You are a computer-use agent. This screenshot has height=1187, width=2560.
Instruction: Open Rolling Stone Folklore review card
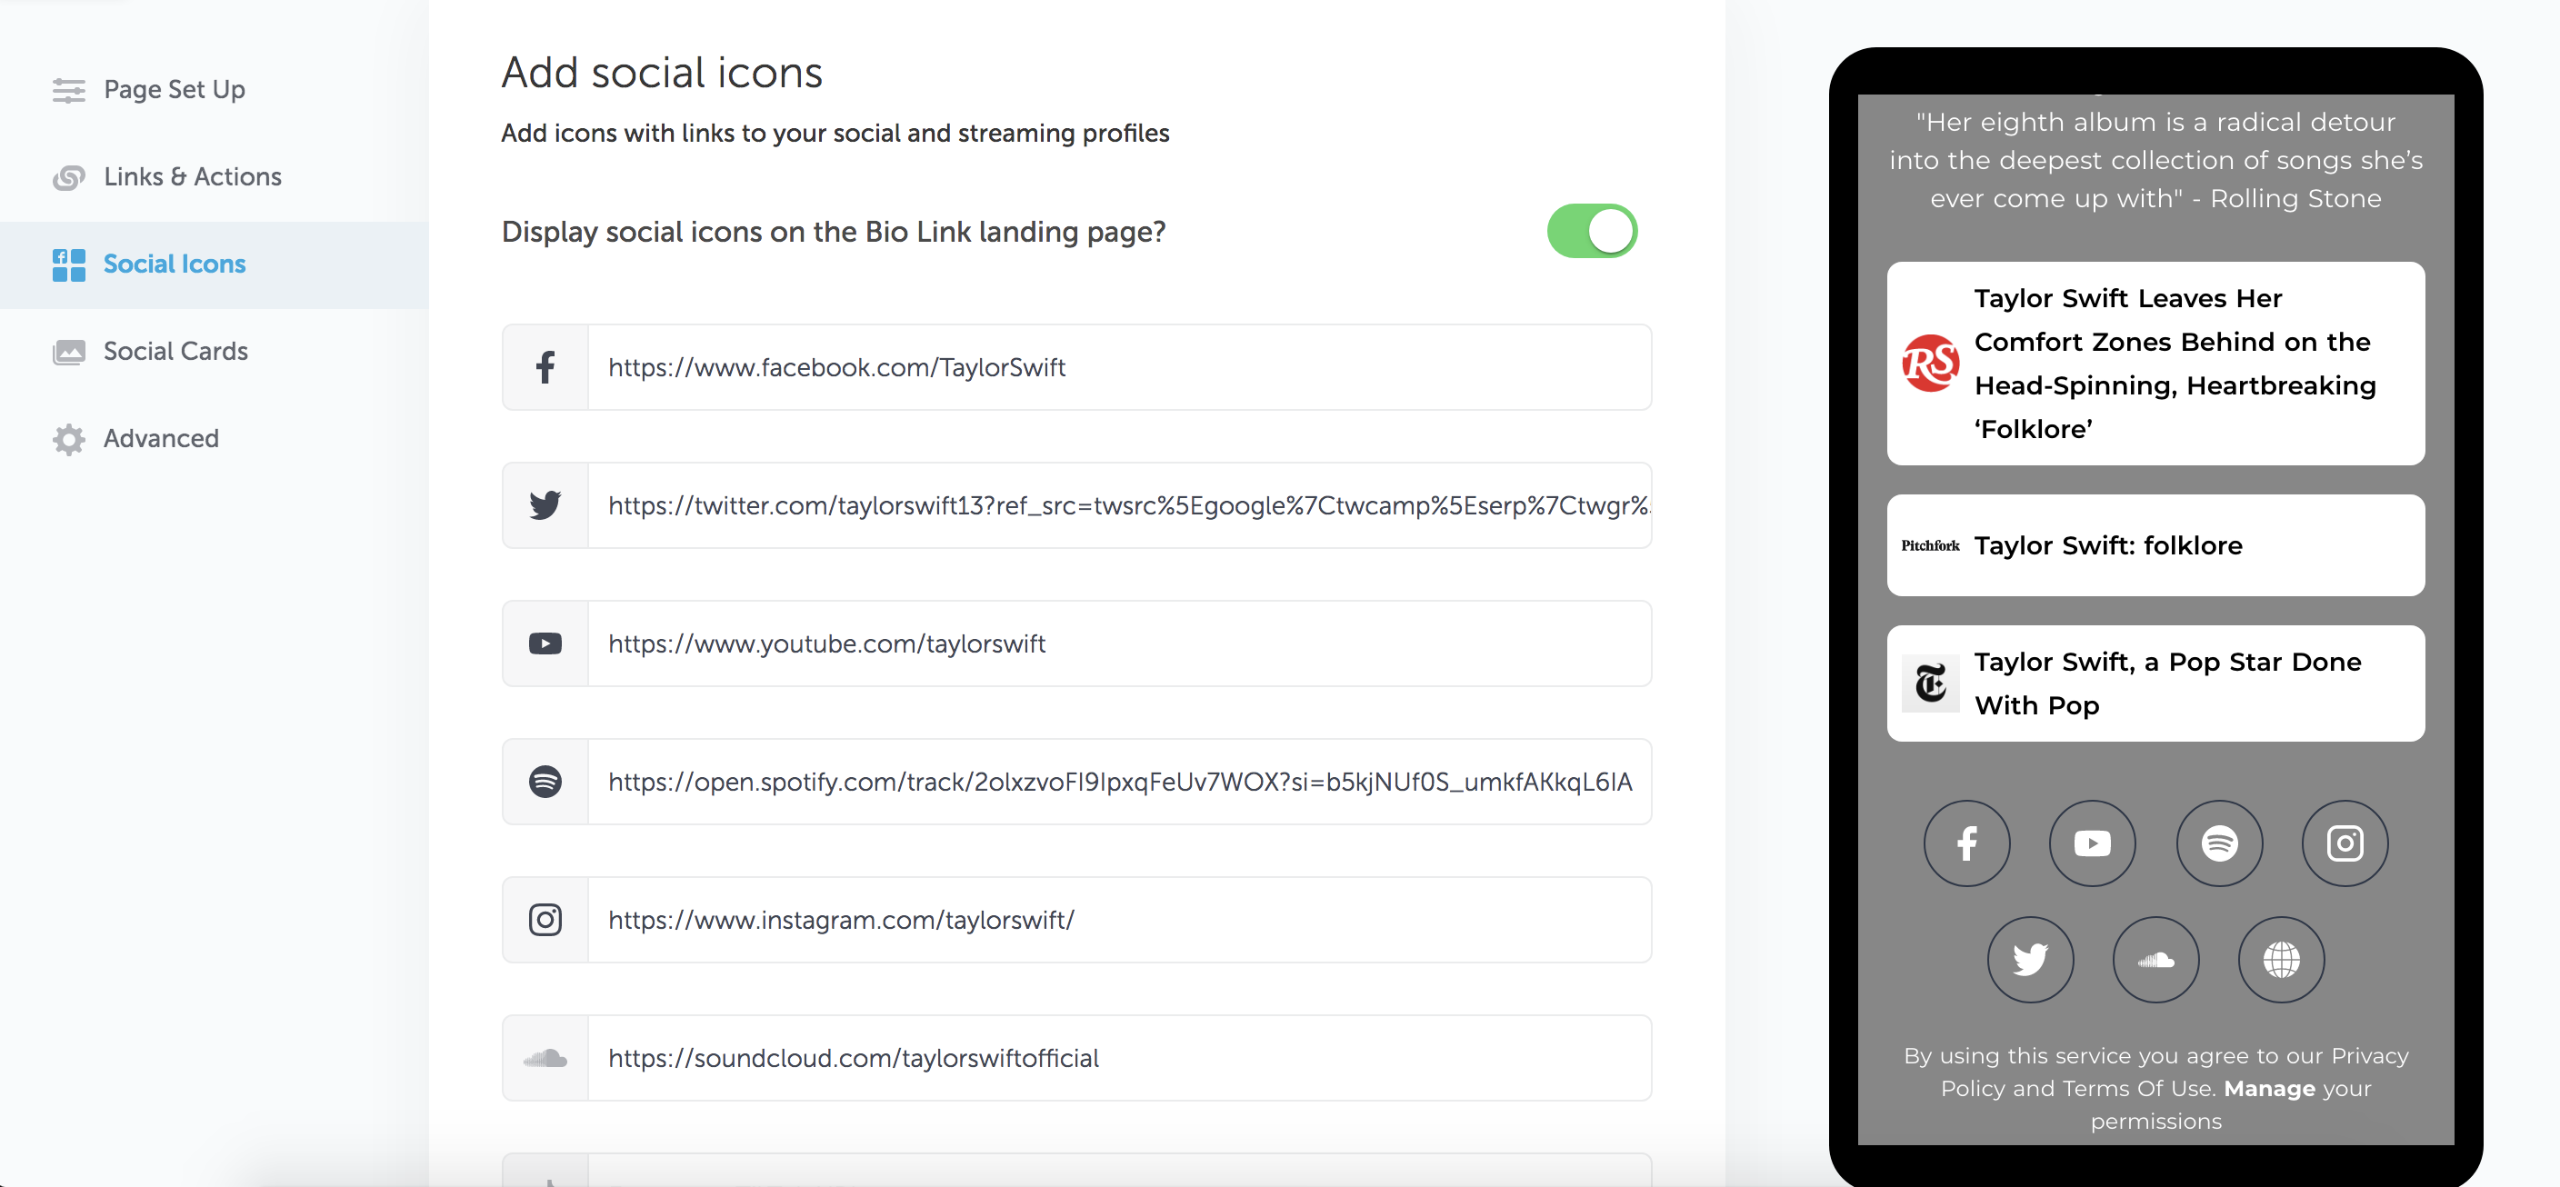click(2155, 364)
